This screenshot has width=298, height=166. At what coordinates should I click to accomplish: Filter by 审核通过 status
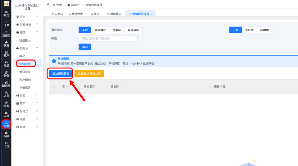coord(100,30)
